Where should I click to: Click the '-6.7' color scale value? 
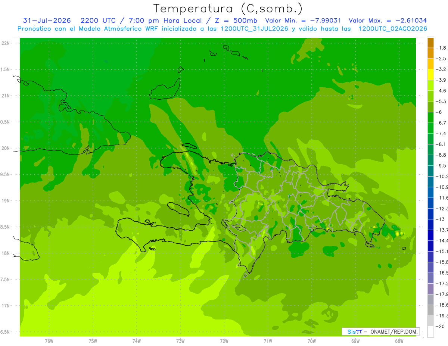pyautogui.click(x=441, y=123)
